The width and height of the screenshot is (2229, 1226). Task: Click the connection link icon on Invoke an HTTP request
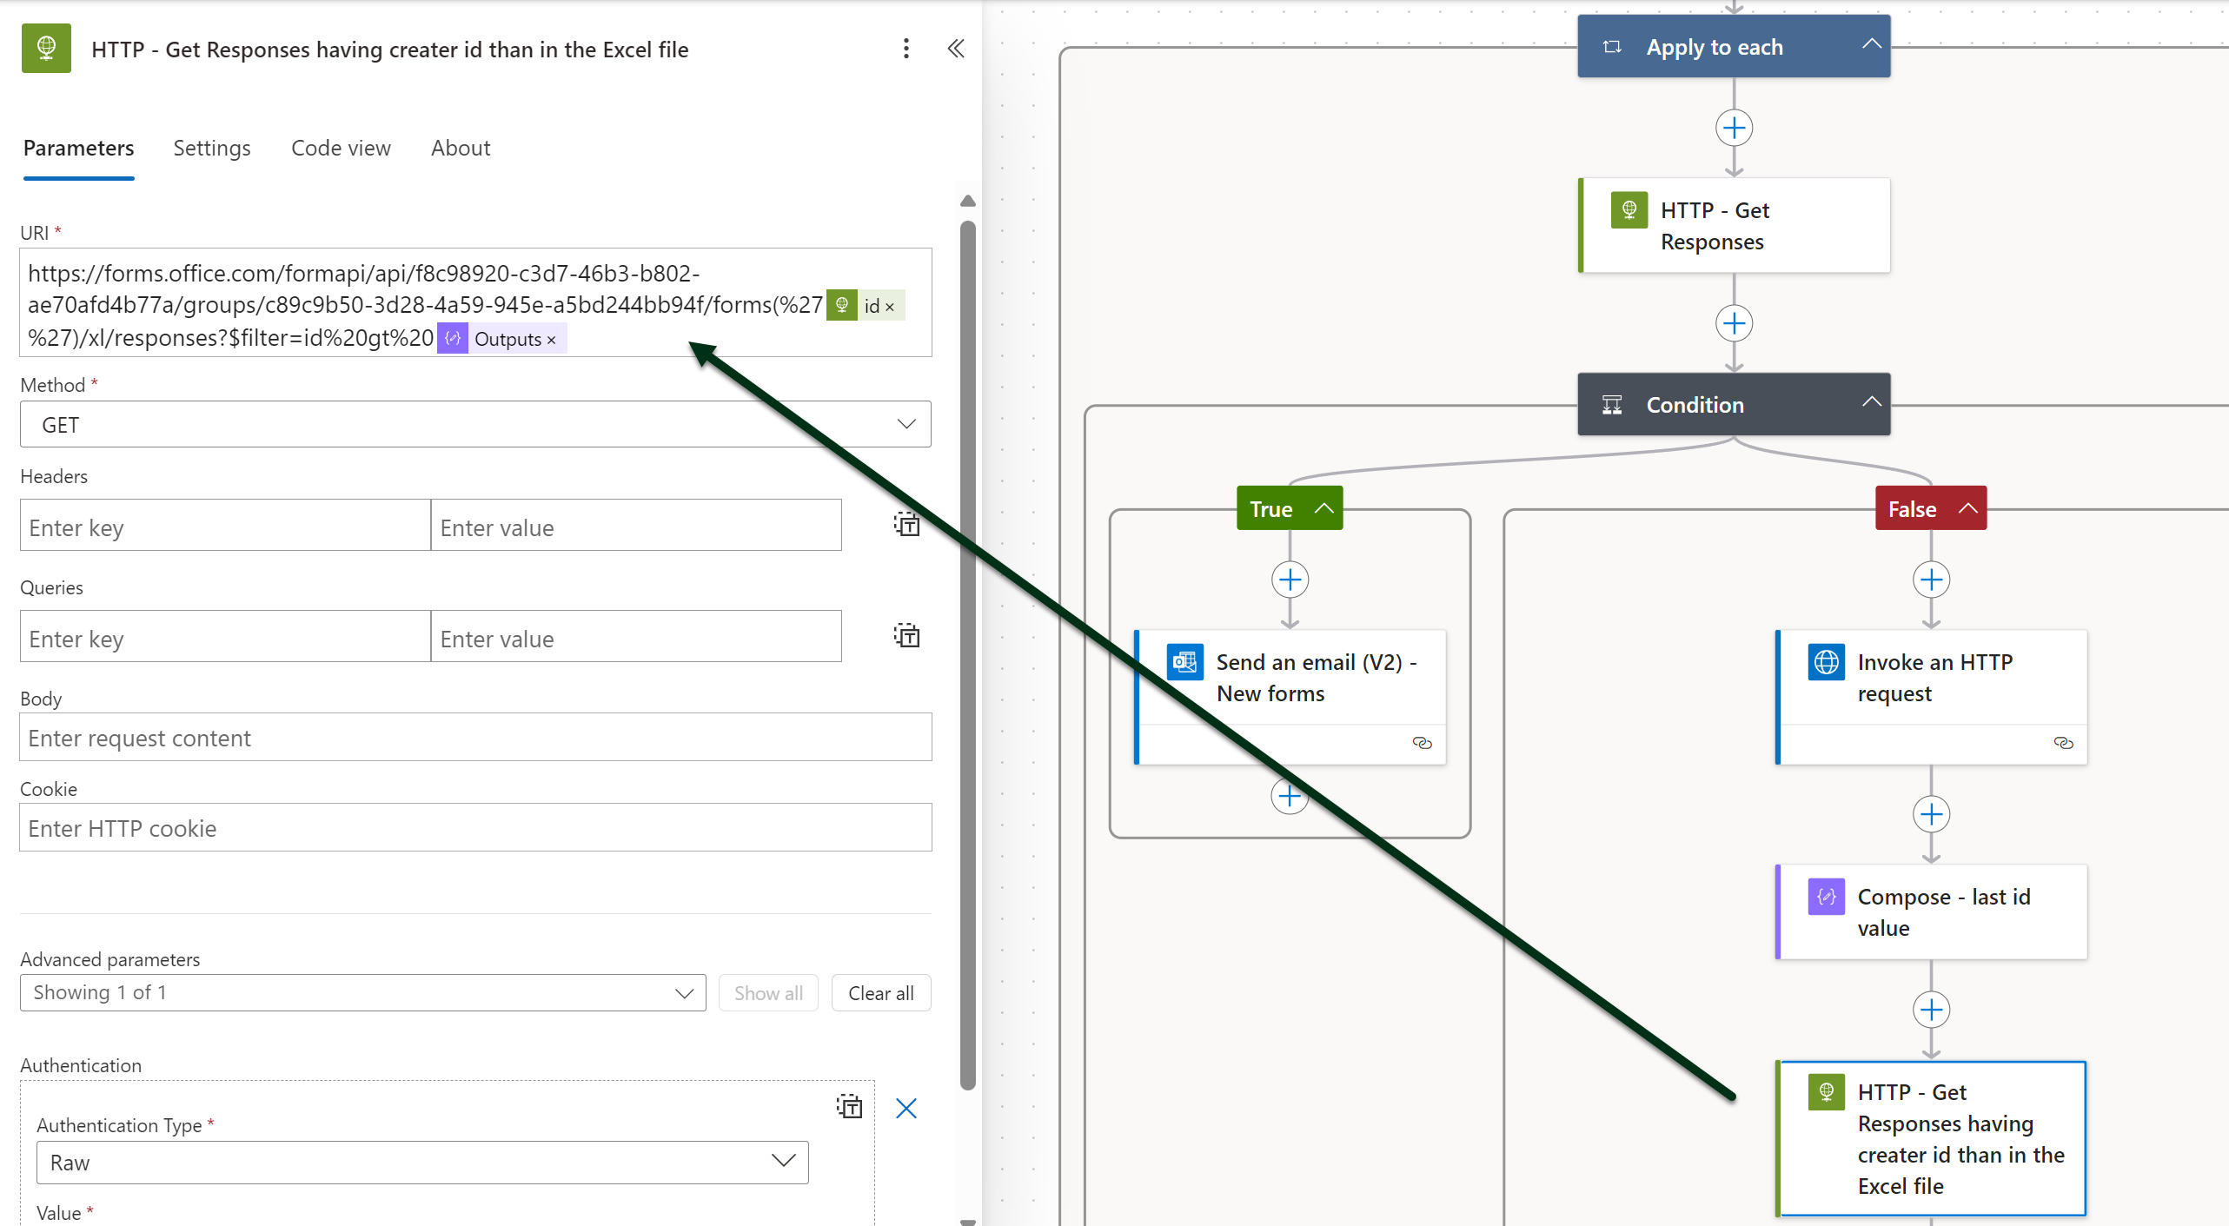pos(2063,743)
